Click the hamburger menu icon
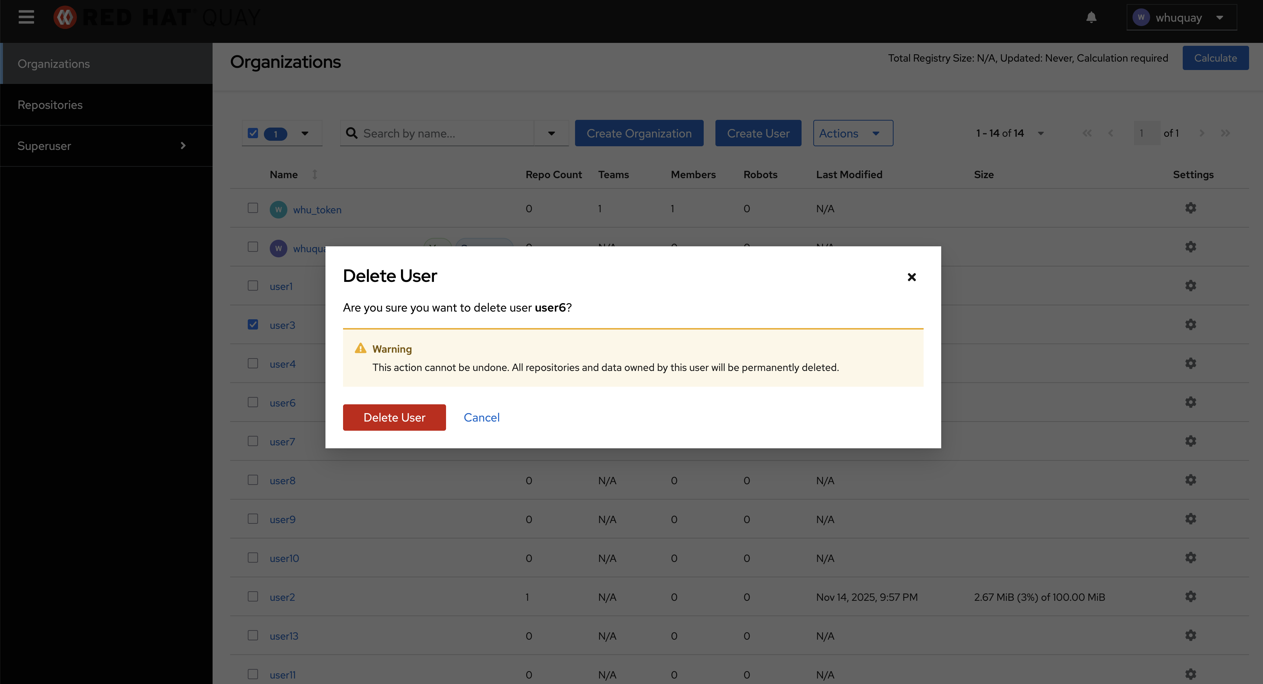Screen dimensions: 1263x684 [26, 17]
